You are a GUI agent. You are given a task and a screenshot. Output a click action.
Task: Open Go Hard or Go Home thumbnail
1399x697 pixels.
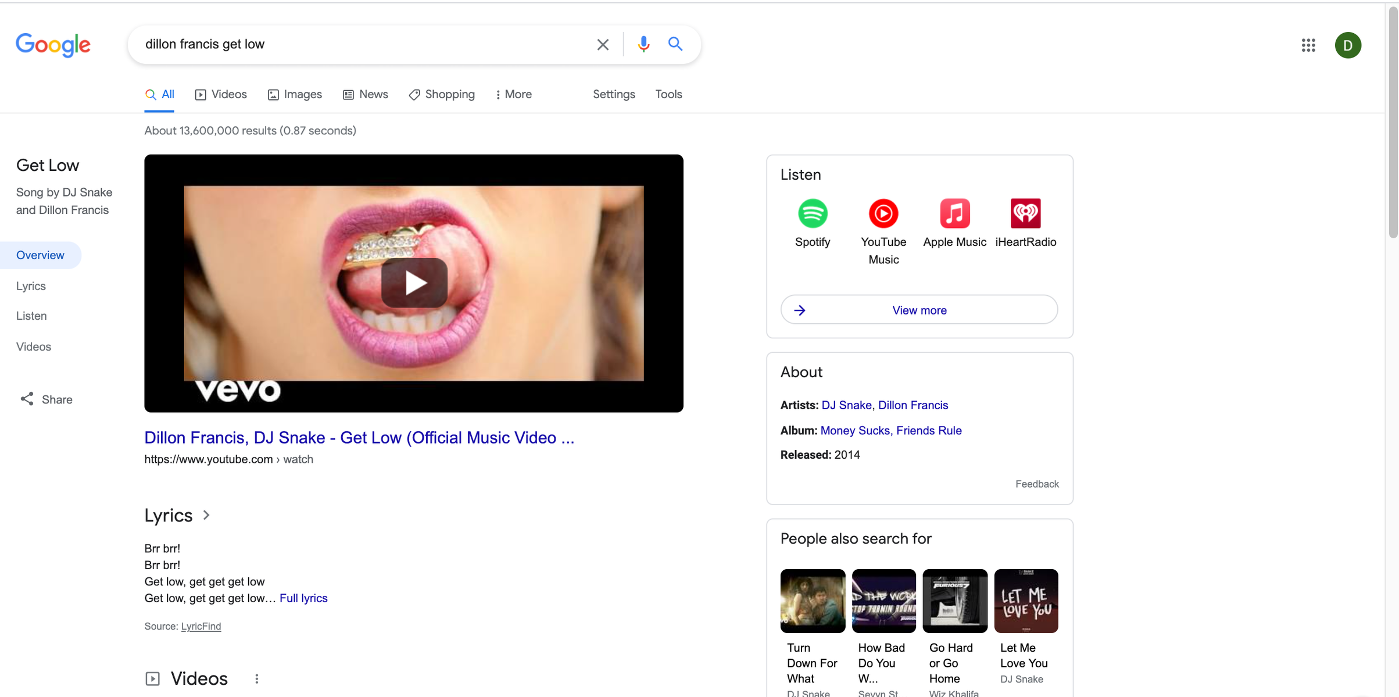tap(954, 601)
